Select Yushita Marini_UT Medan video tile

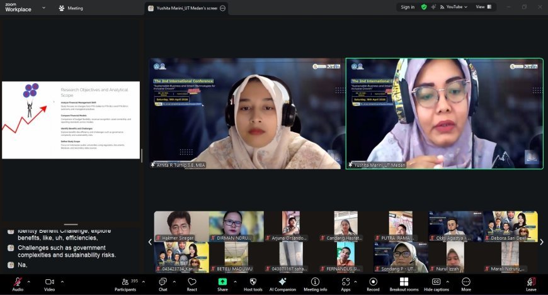click(x=445, y=114)
